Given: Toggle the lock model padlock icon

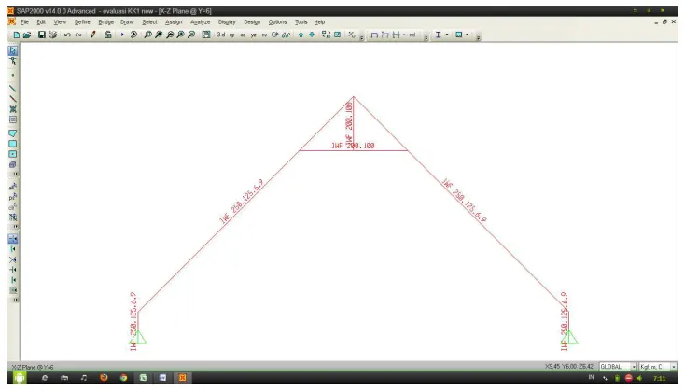Looking at the screenshot, I should click(107, 35).
